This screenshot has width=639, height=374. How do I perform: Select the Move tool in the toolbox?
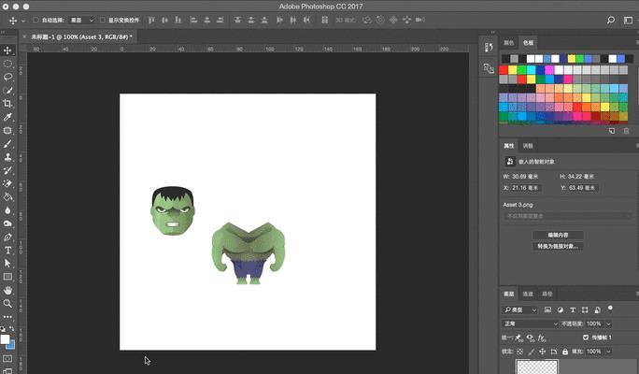pos(7,50)
